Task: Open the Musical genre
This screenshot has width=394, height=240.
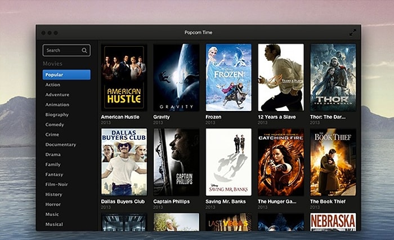Action: coord(54,224)
